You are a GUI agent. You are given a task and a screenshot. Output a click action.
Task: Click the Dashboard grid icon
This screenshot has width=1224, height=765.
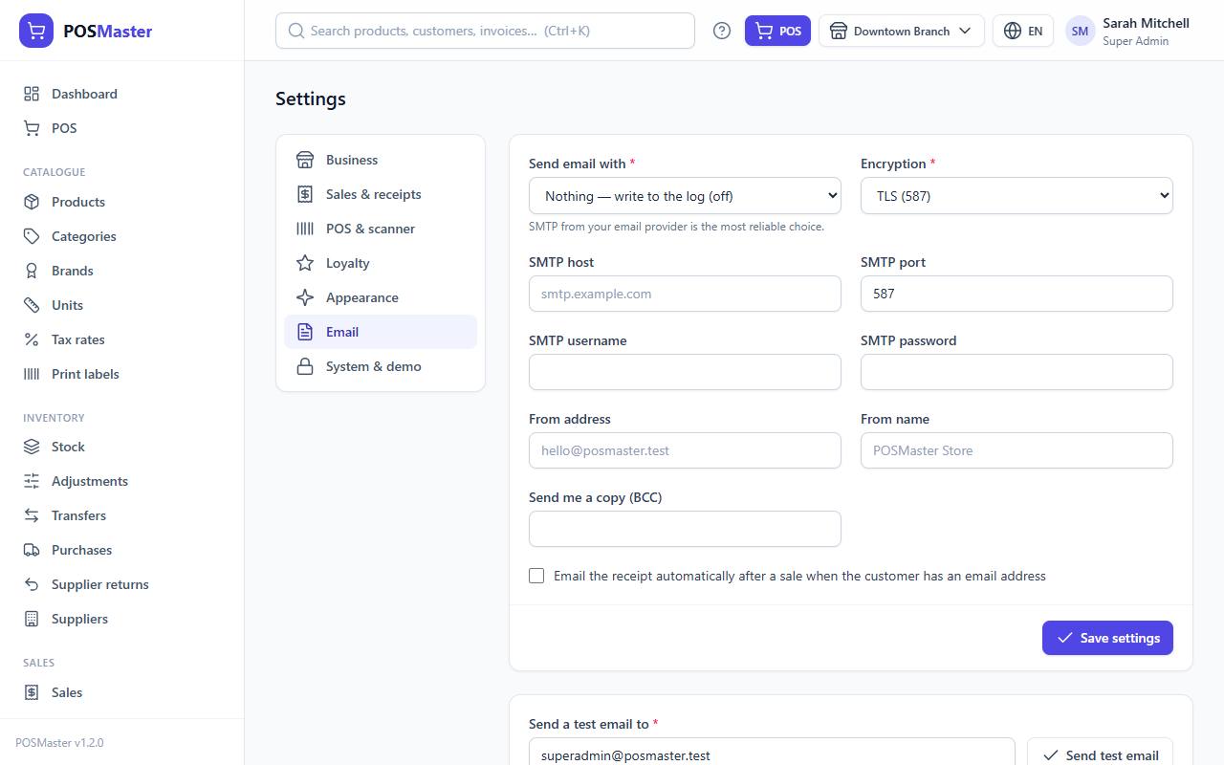point(32,94)
